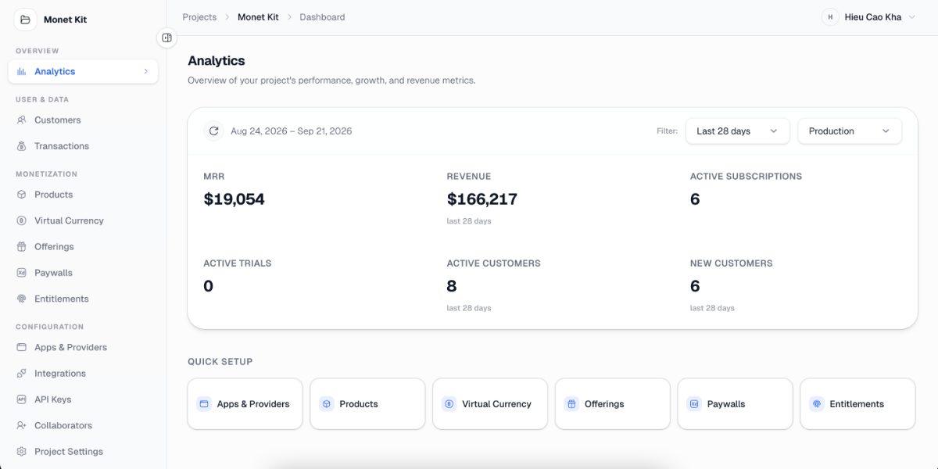Expand the Hieu Cao Kha account menu
The height and width of the screenshot is (469, 938).
[x=868, y=17]
